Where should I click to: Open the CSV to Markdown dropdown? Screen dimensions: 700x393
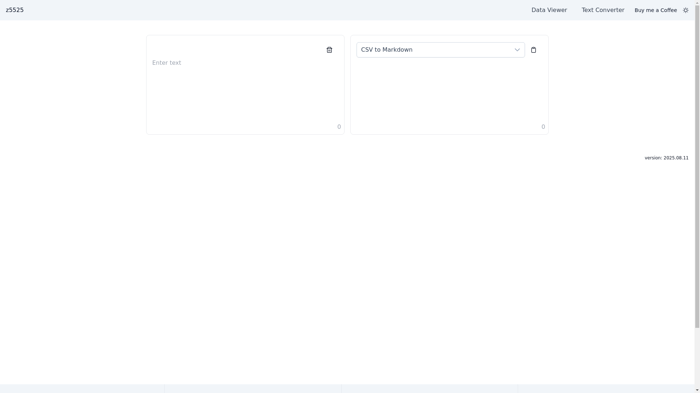[440, 50]
